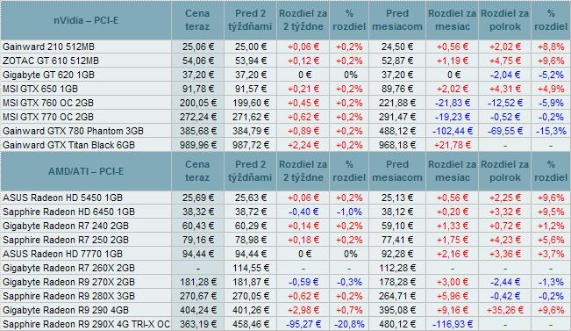Click the -95,27 € two-week difference cell
The height and width of the screenshot is (331, 571).
point(303,324)
